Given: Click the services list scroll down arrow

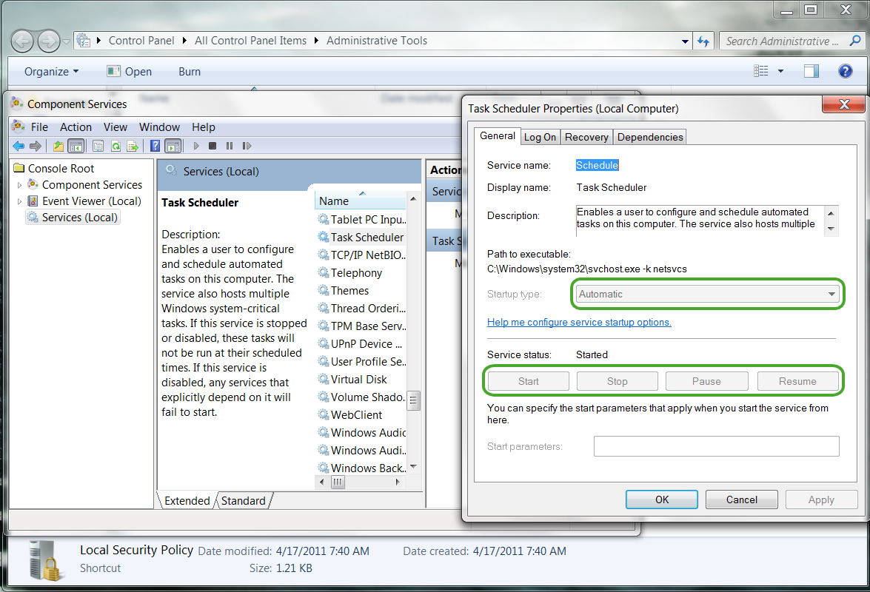Looking at the screenshot, I should click(413, 467).
